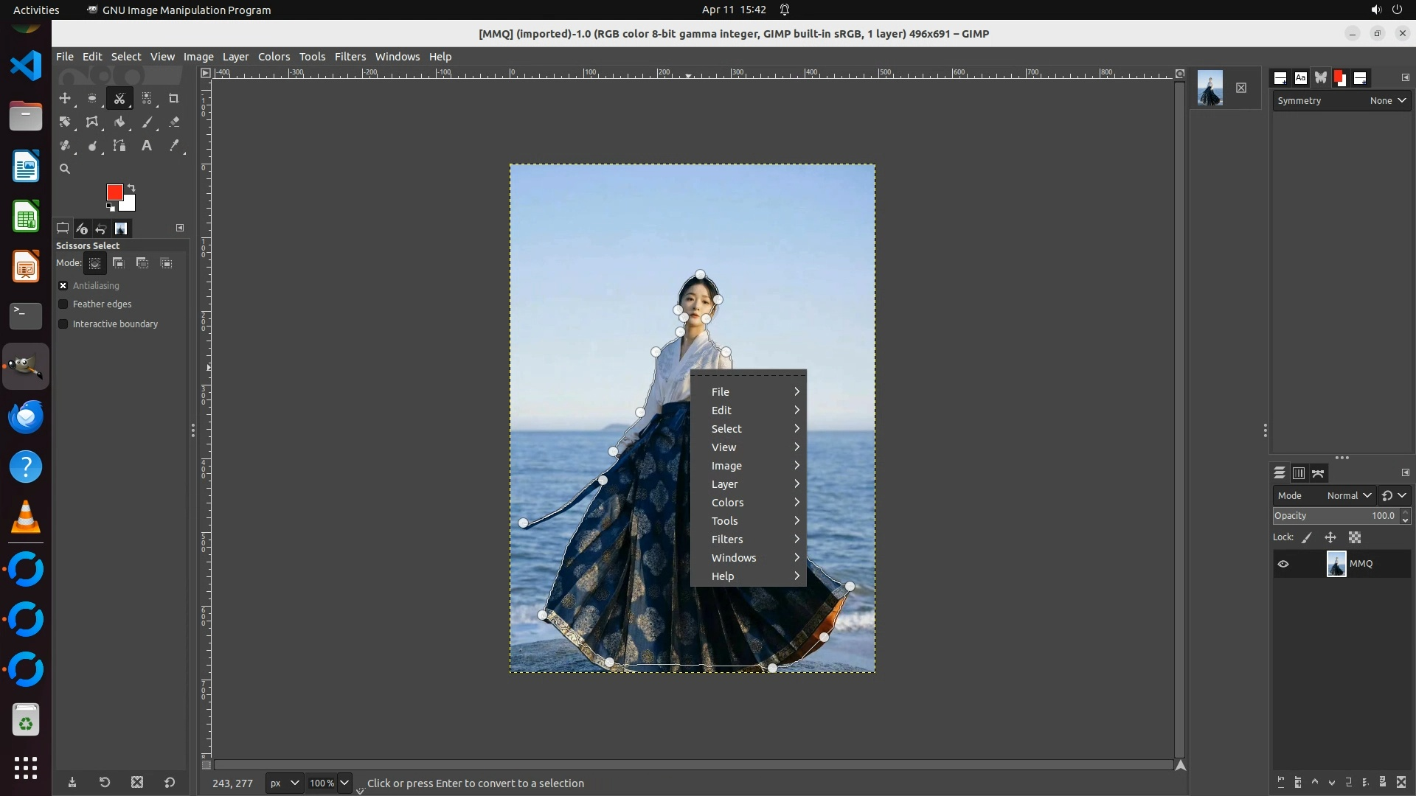Select the MMQ layer thumbnail
The image size is (1416, 796).
[x=1336, y=564]
